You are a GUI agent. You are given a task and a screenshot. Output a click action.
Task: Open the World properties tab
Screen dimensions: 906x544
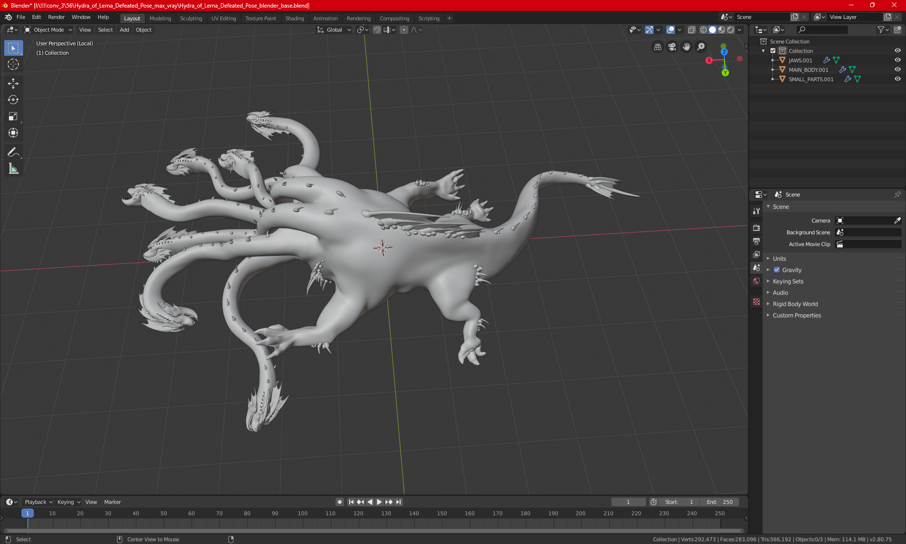point(756,281)
